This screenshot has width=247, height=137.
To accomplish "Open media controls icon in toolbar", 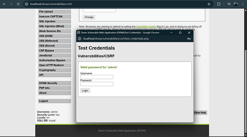I will coord(229,4).
